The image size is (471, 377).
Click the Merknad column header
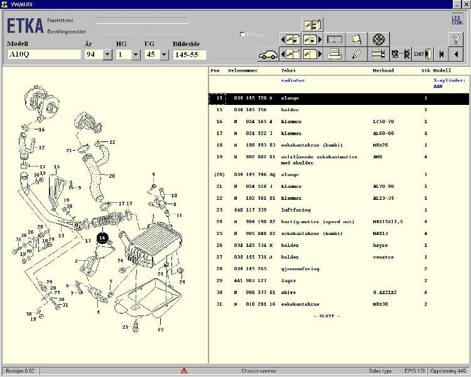pyautogui.click(x=383, y=71)
